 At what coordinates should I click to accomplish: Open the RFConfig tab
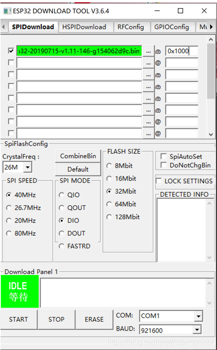[x=131, y=27]
